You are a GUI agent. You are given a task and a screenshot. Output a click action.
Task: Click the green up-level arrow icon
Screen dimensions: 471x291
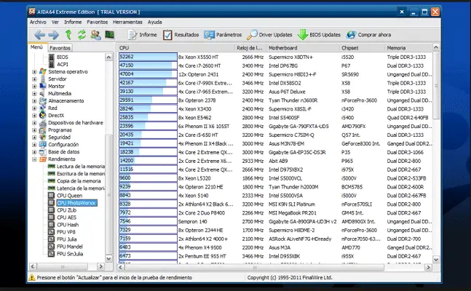coord(68,35)
